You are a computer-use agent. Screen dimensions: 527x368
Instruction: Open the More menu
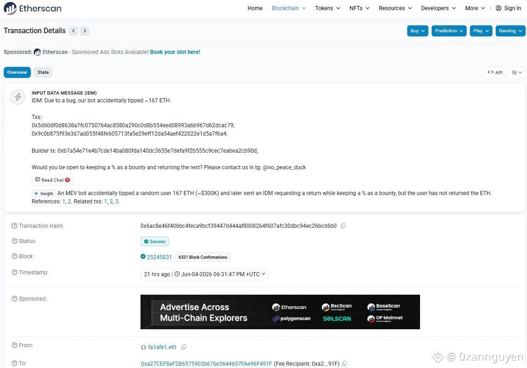point(475,8)
